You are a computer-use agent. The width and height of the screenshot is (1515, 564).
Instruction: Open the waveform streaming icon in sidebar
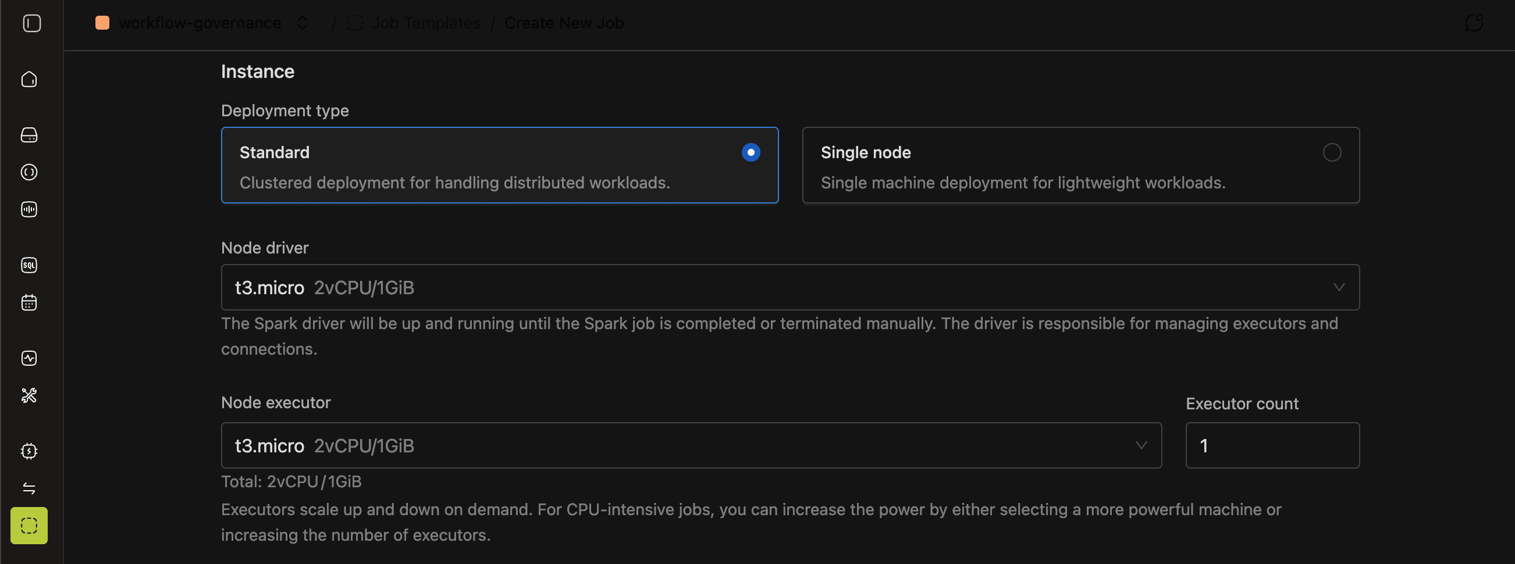(29, 209)
